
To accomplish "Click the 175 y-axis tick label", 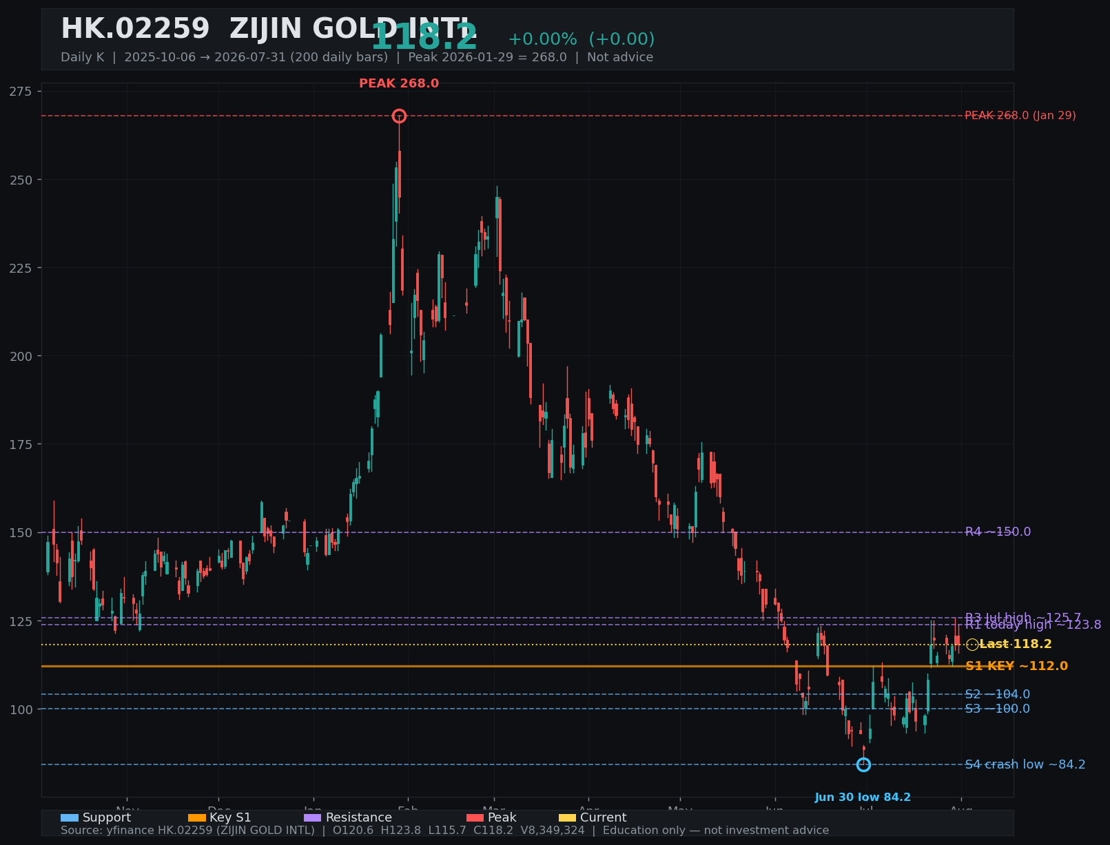I will click(22, 445).
